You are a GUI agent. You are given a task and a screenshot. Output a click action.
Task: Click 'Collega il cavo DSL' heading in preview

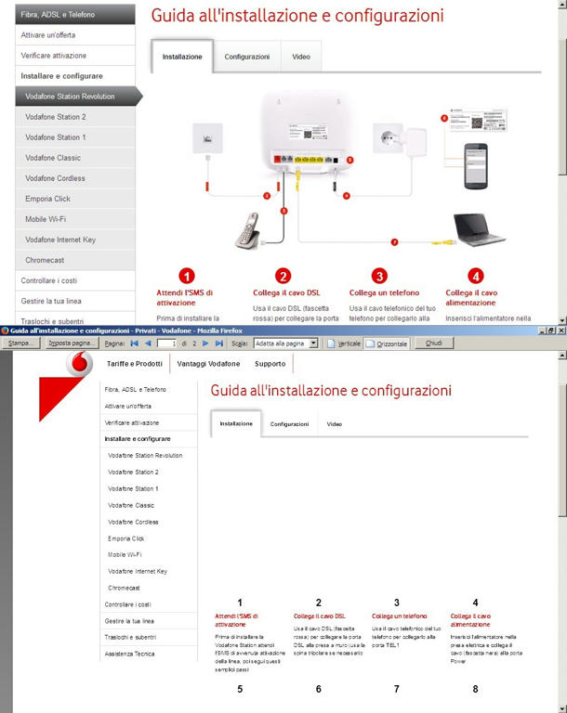319,616
